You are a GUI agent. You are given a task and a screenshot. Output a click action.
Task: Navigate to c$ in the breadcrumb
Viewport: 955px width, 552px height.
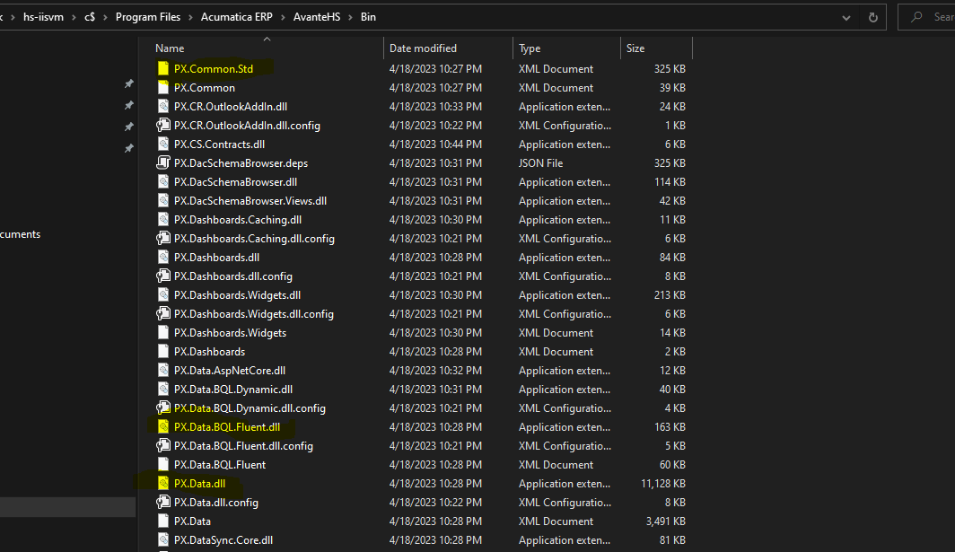pos(90,17)
